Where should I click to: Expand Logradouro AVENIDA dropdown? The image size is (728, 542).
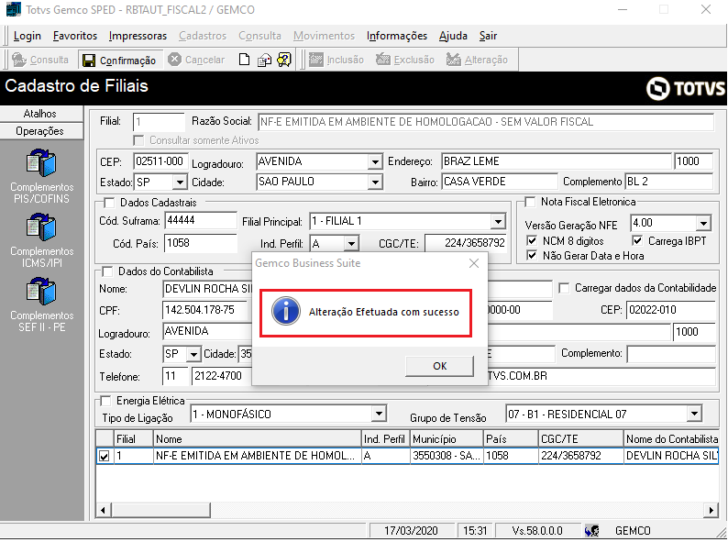[x=375, y=161]
